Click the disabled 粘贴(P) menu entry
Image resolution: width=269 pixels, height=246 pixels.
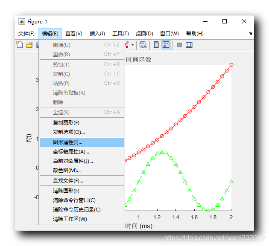(x=82, y=84)
